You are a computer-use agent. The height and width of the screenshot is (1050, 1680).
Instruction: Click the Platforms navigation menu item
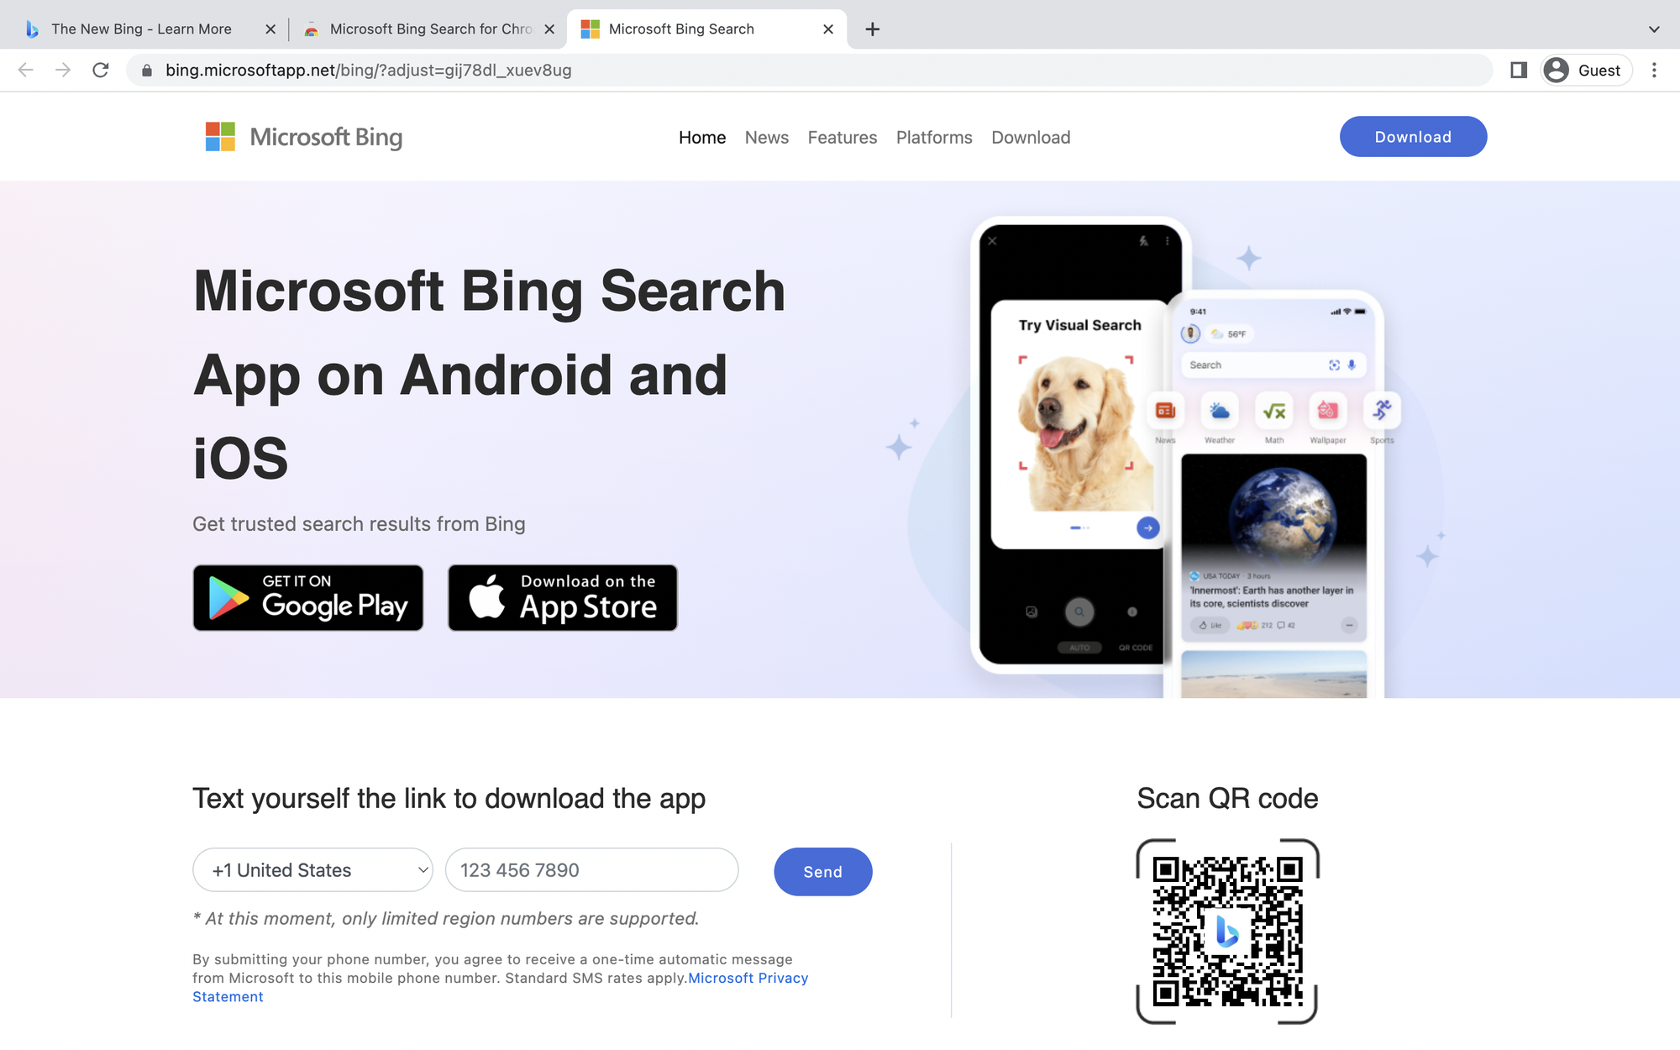[934, 137]
